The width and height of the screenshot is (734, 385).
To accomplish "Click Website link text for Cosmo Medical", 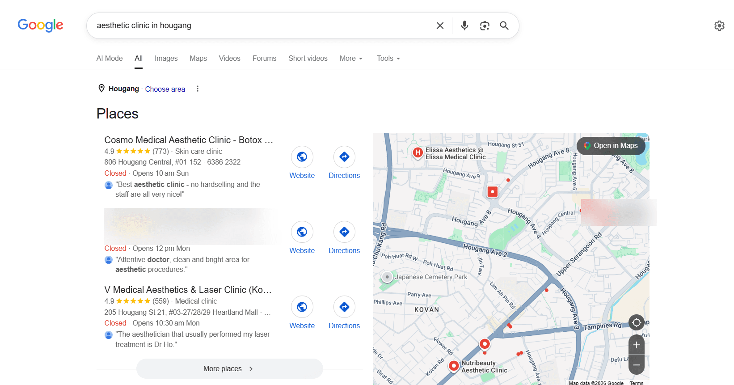I will click(302, 176).
